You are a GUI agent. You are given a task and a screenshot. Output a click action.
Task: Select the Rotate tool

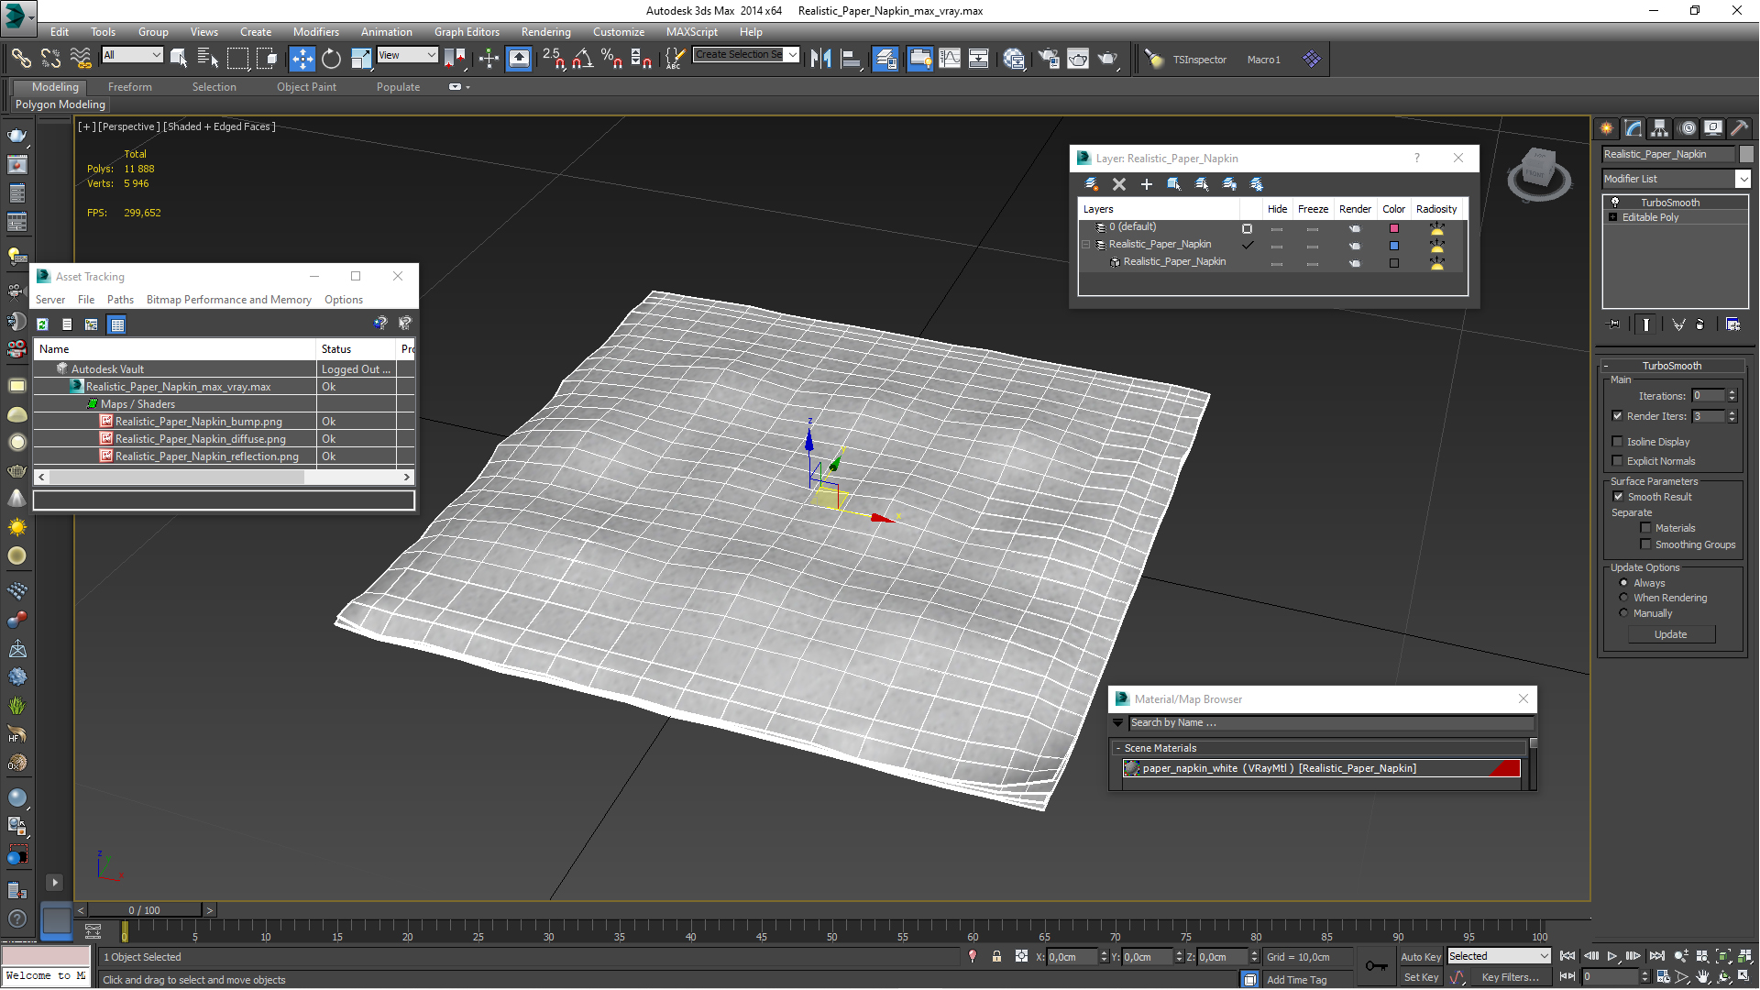tap(331, 59)
